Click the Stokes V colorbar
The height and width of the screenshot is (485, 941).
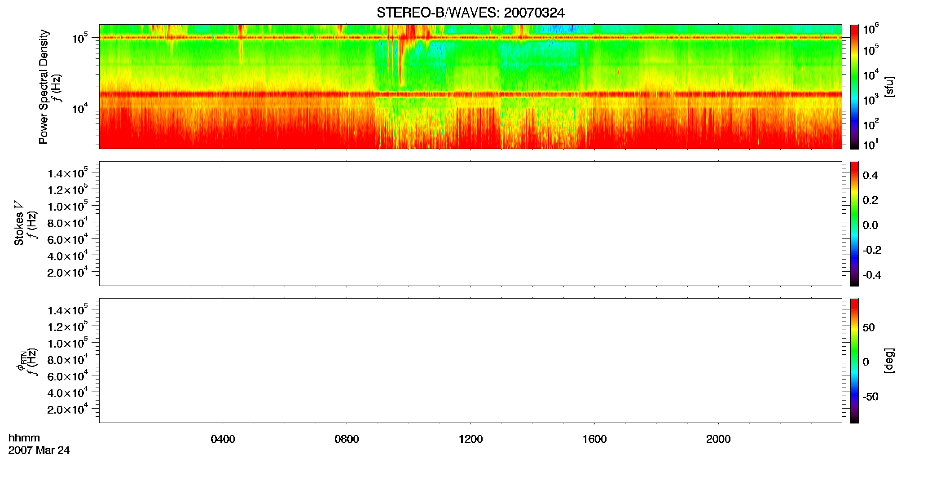coord(854,224)
